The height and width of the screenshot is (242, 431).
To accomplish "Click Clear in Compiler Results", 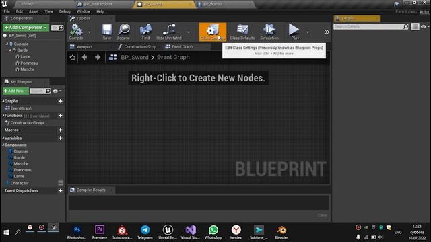I will tap(322, 216).
